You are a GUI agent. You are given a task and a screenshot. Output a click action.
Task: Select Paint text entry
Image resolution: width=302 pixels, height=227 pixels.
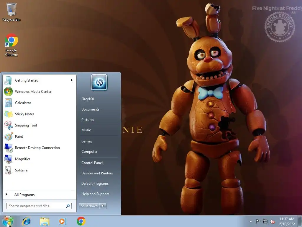(19, 136)
